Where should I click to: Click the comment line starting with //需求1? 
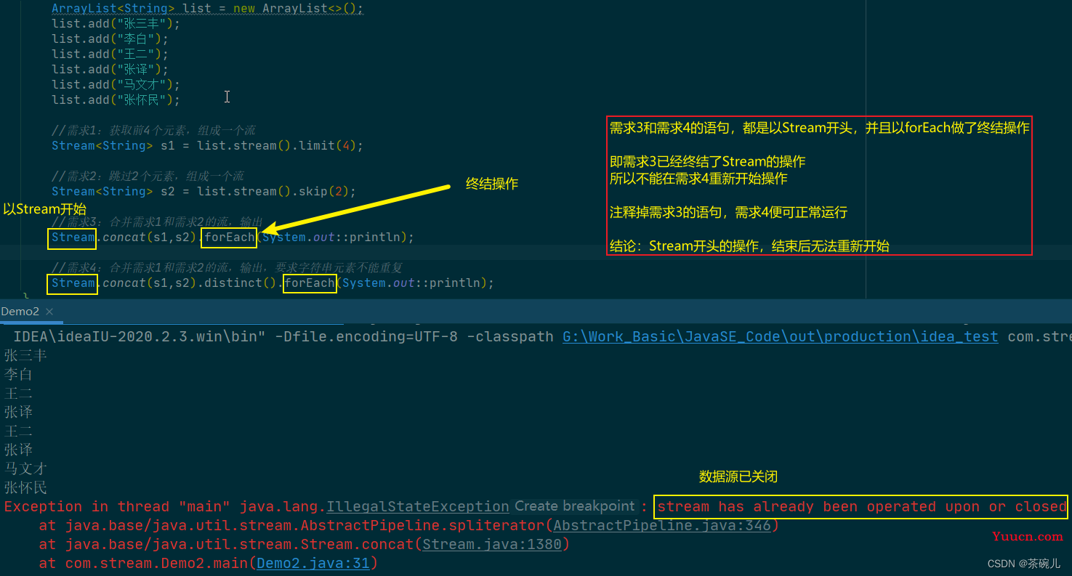pos(153,131)
